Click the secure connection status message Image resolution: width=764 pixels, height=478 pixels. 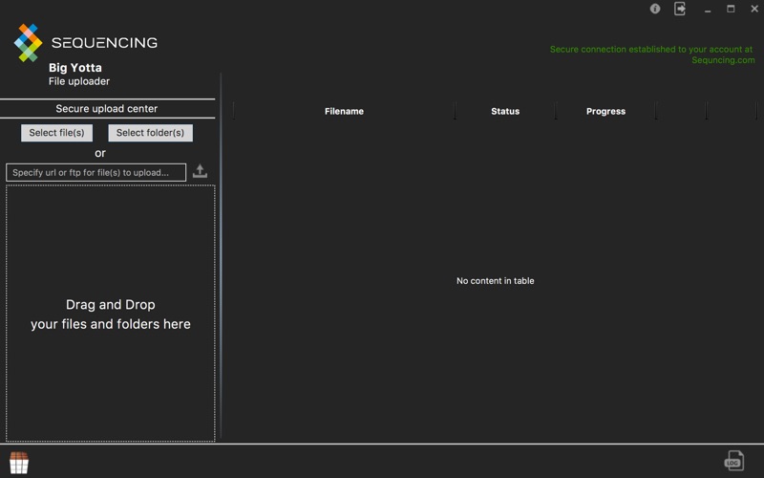(652, 54)
